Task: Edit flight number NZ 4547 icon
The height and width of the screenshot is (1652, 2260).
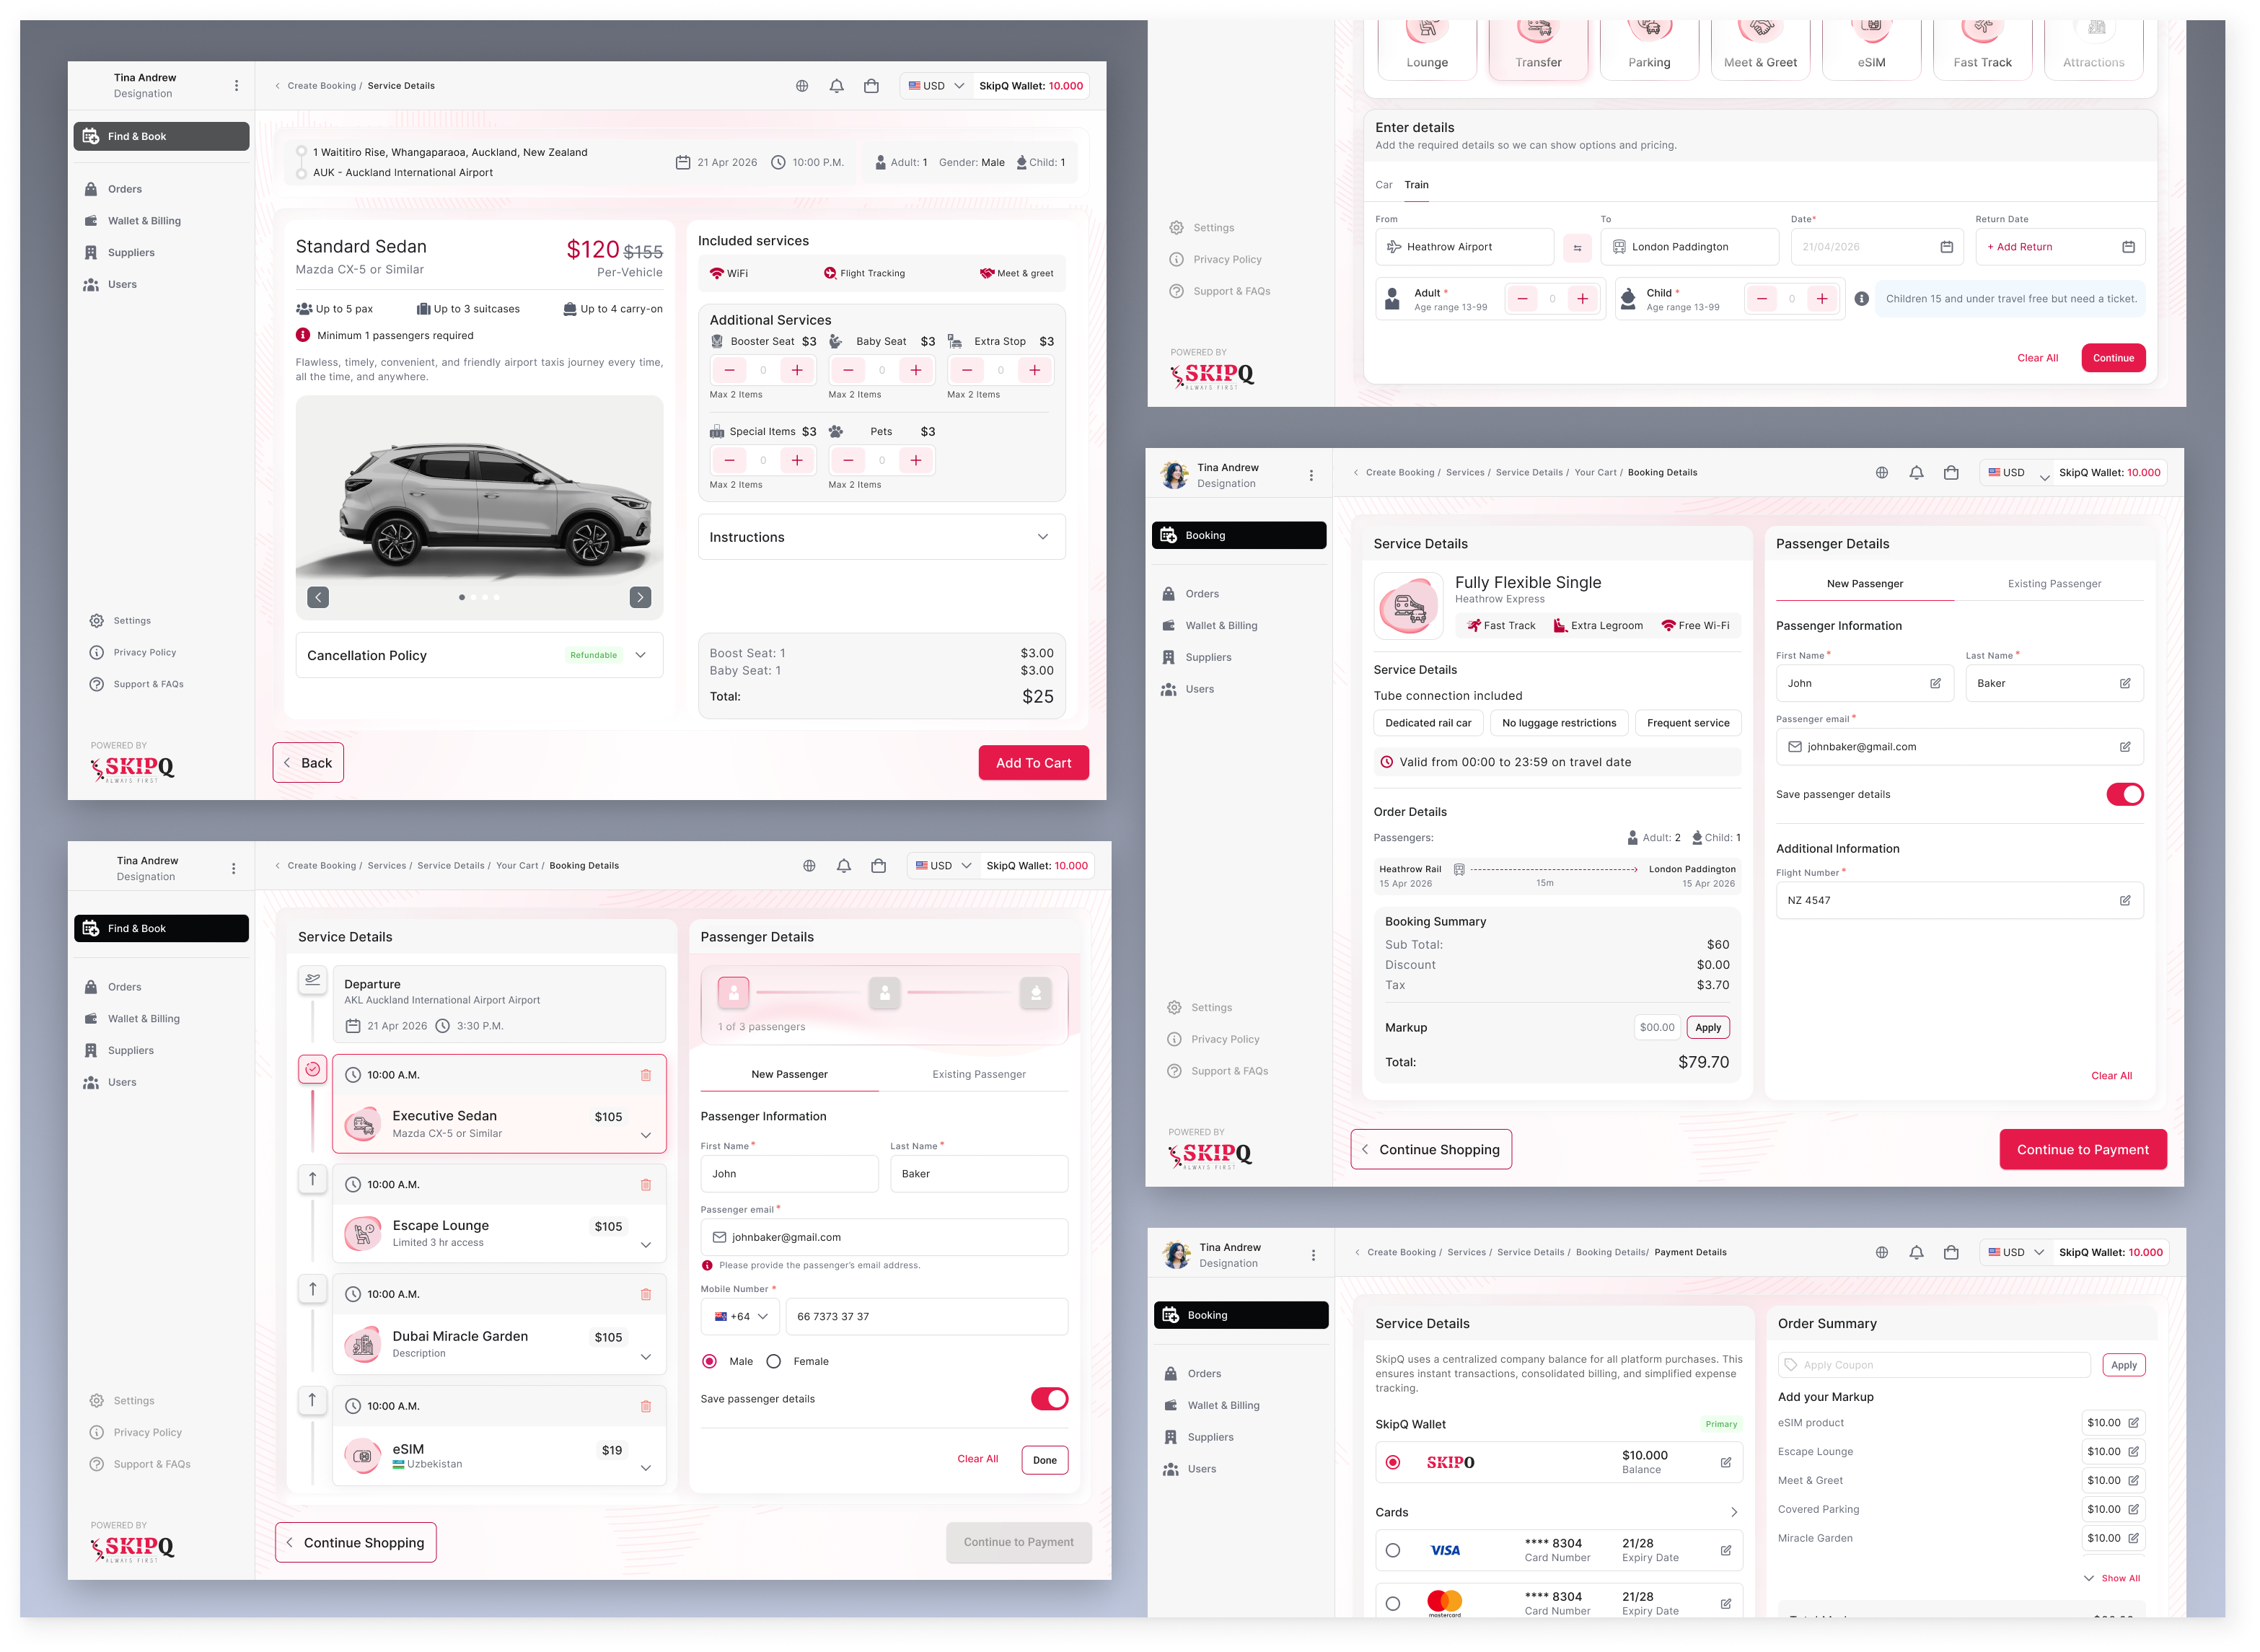Action: pyautogui.click(x=2125, y=900)
